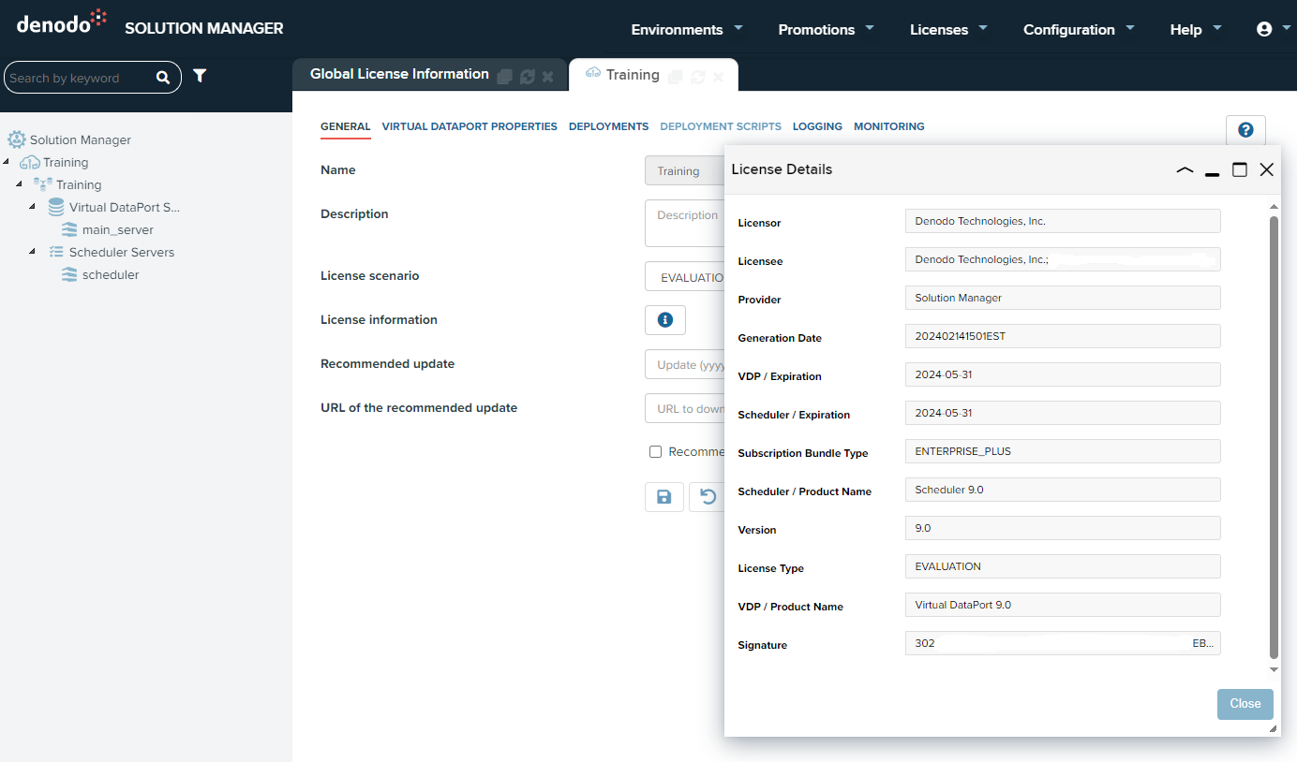Click the URL of the recommended update field
This screenshot has width=1297, height=762.
(685, 408)
